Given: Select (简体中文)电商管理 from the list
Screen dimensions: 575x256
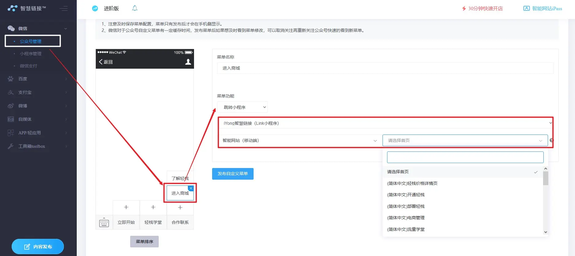Looking at the screenshot, I should [406, 218].
